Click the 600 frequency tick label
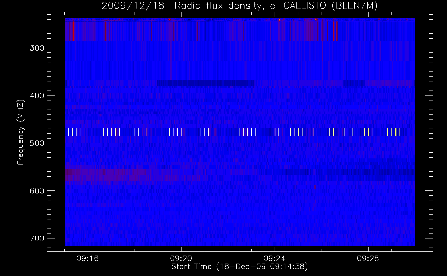The width and height of the screenshot is (447, 276). click(x=37, y=191)
